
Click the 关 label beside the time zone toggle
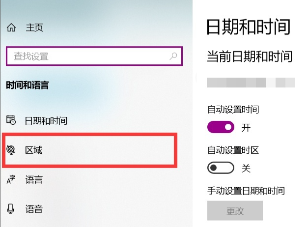tap(246, 169)
